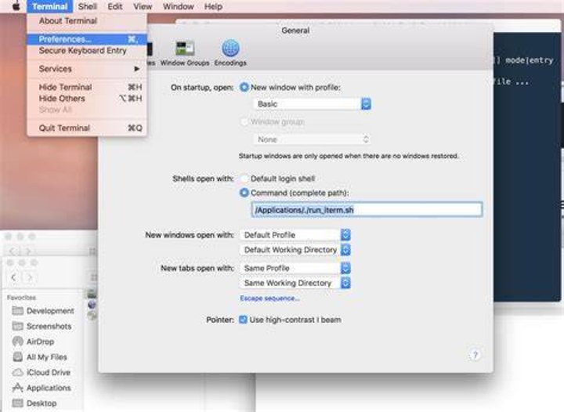Open Default Working Directory dropdown
The image size is (564, 412).
click(295, 250)
